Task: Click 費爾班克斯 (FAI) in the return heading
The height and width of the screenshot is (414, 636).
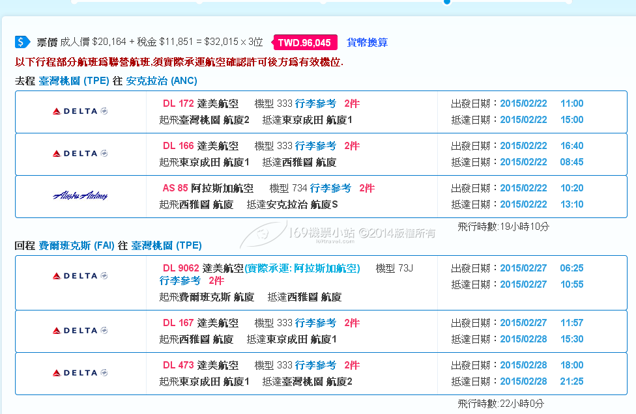Action: click(77, 245)
